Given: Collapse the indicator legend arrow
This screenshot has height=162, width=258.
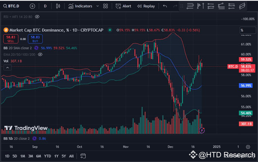Looking at the screenshot, I should coord(7,68).
